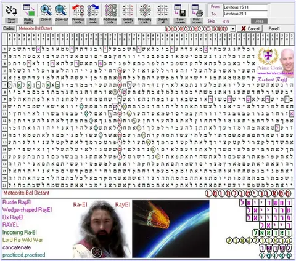This screenshot has height=261, width=296.
Task: Select the concatenate legend entry
Action: [17, 247]
